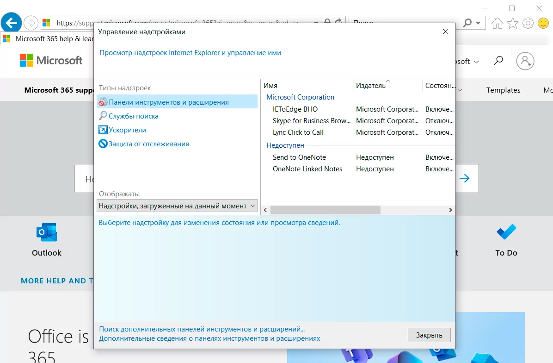Click the Templates menu item

coord(503,90)
